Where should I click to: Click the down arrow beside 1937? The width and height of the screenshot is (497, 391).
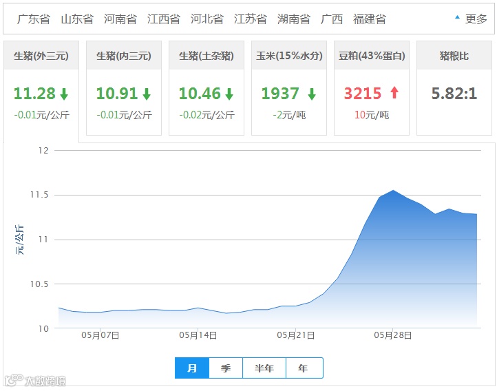coord(312,94)
